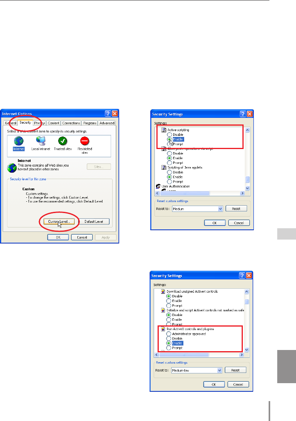Select the Internet zone globe icon

(x=18, y=141)
